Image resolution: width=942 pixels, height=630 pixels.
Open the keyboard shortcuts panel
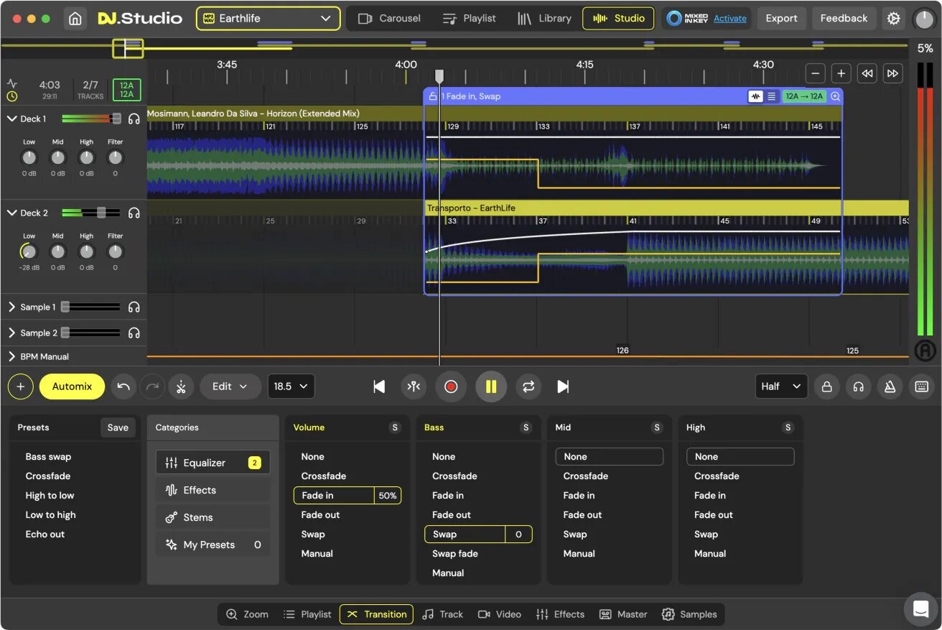(x=921, y=386)
